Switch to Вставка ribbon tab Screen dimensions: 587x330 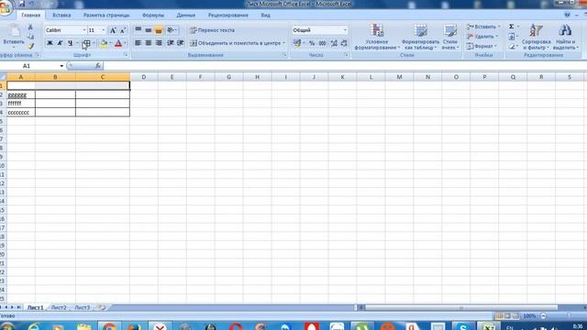click(61, 16)
